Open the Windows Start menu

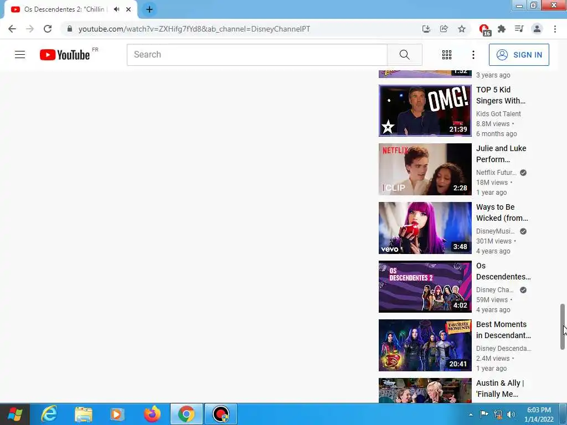(14, 414)
